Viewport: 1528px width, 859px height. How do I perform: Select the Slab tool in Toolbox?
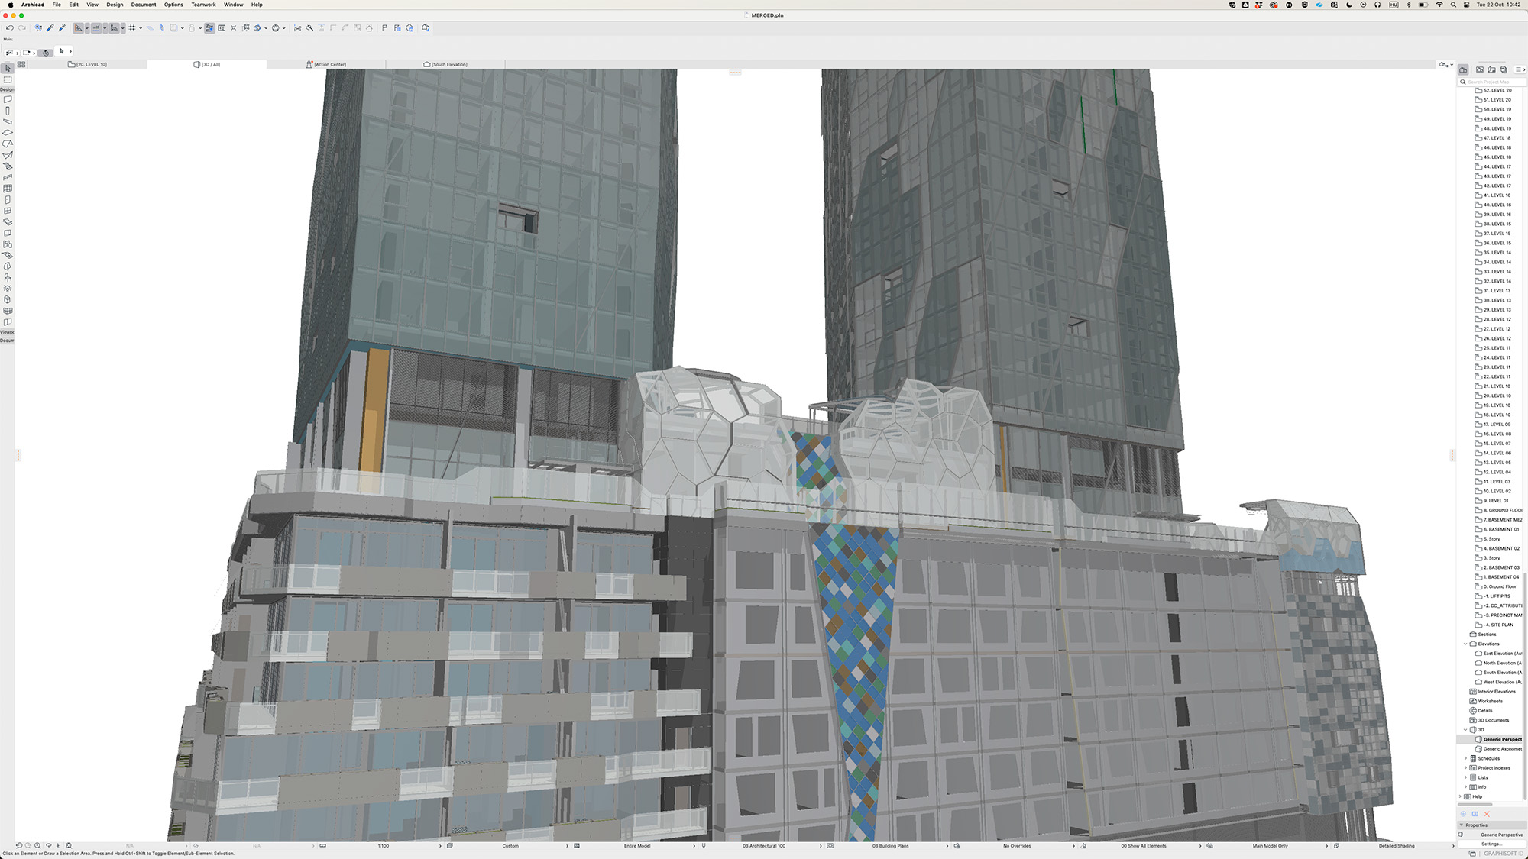(x=8, y=133)
